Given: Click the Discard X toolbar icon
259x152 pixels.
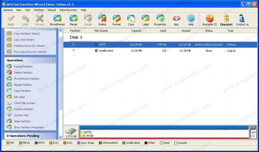Looking at the screenshot, I should [40, 18].
